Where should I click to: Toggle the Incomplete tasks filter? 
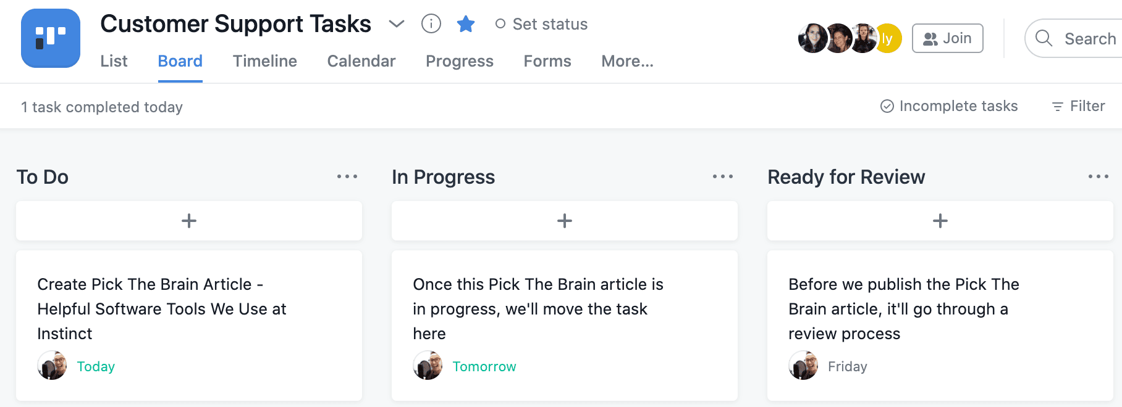click(949, 106)
